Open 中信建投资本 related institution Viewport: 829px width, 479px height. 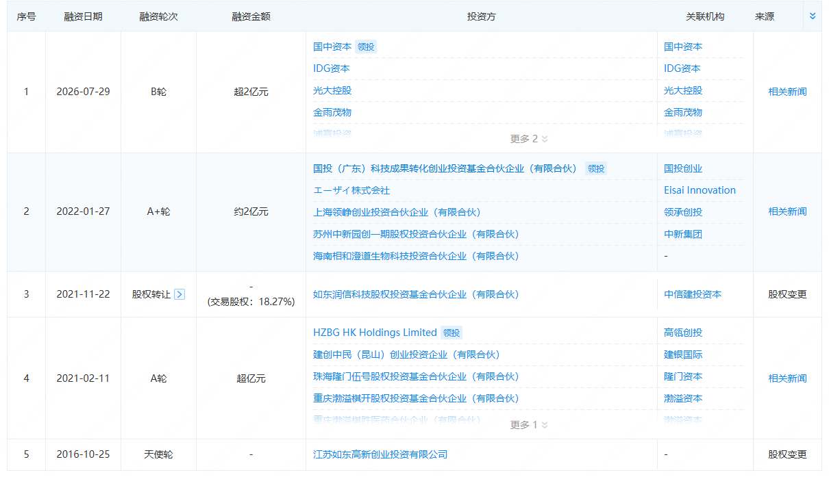(x=693, y=294)
